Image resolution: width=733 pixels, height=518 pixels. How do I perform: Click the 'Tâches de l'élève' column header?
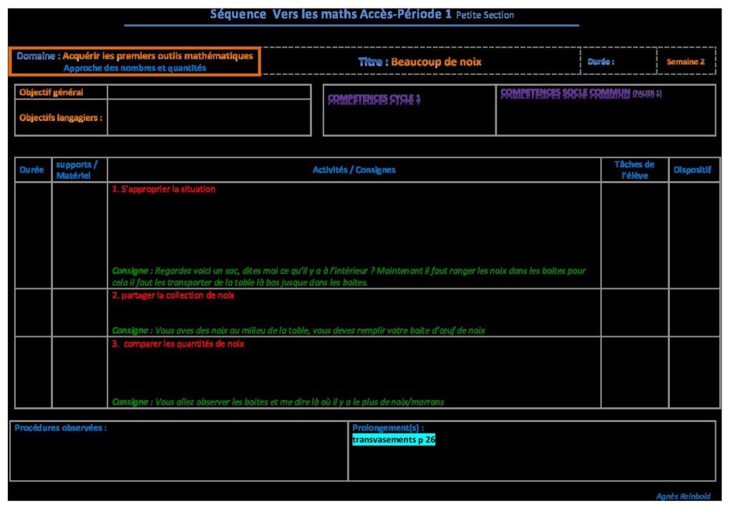click(x=634, y=170)
